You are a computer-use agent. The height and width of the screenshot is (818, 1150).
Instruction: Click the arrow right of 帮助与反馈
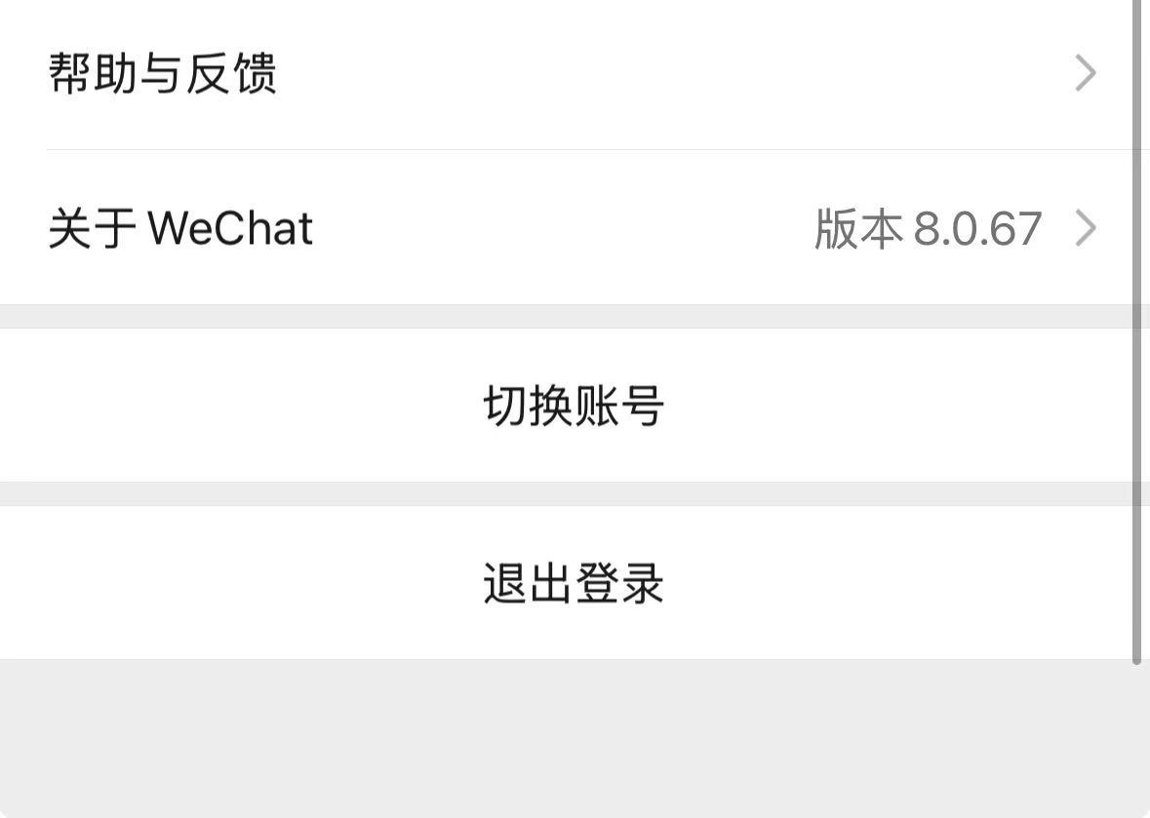1085,74
